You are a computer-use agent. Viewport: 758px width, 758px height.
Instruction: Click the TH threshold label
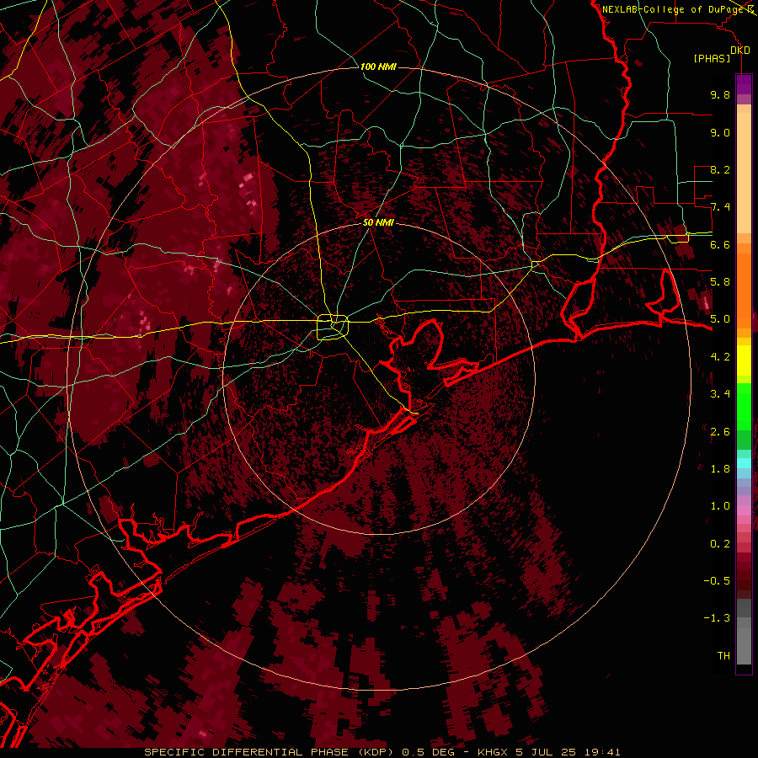click(x=723, y=656)
